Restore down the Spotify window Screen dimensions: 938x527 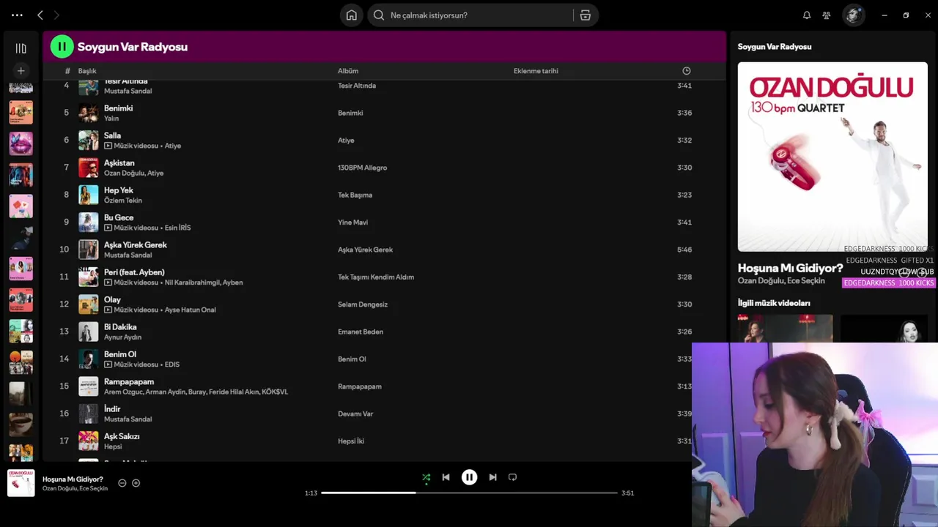pos(906,15)
